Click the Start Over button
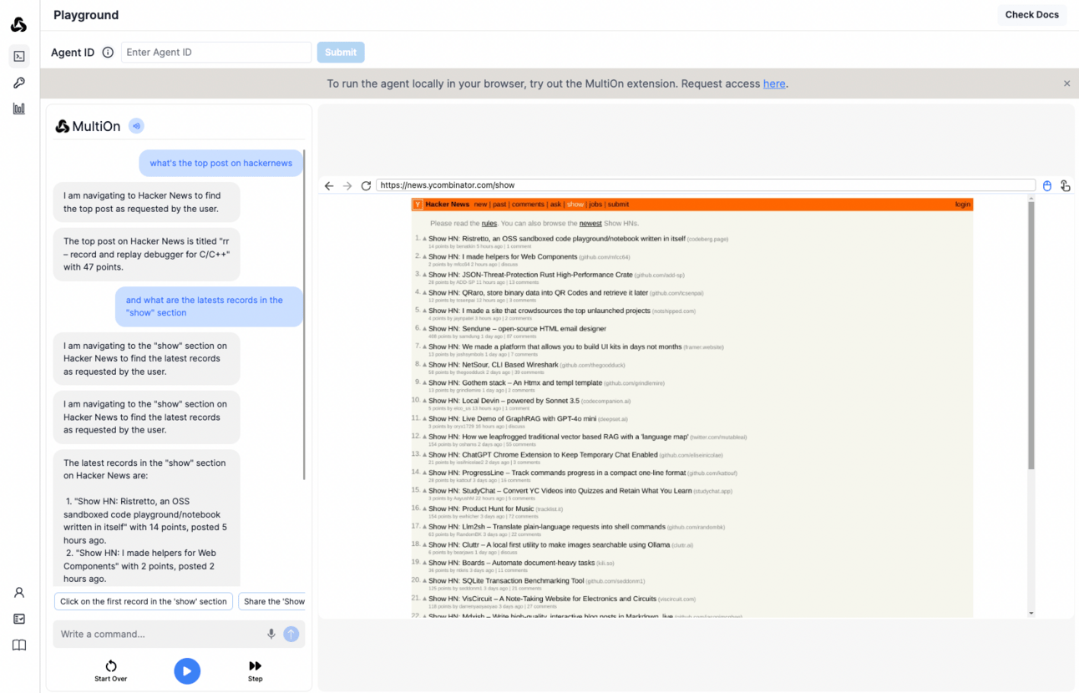 pos(111,670)
